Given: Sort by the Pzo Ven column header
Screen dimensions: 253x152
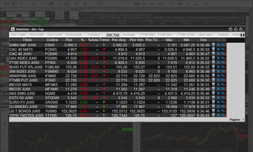Looking at the screenshot, I should click(137, 40).
